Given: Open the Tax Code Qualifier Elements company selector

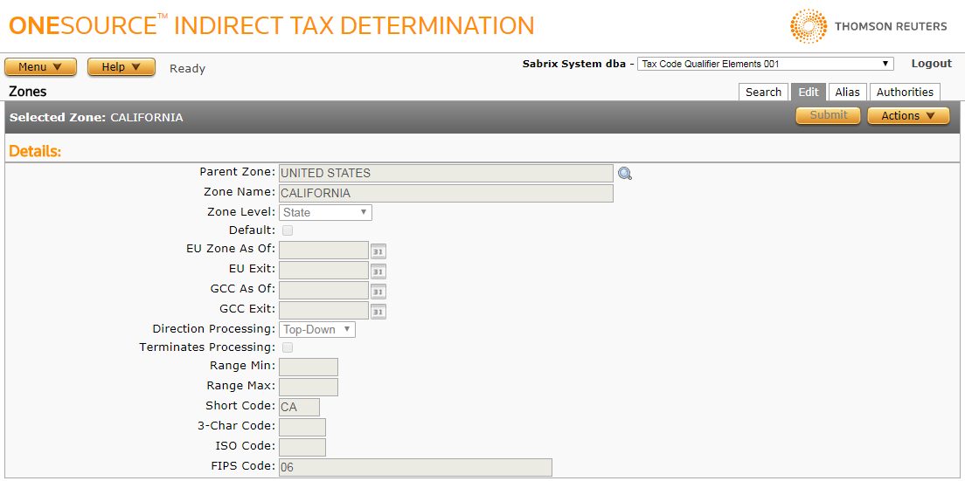Looking at the screenshot, I should 765,64.
